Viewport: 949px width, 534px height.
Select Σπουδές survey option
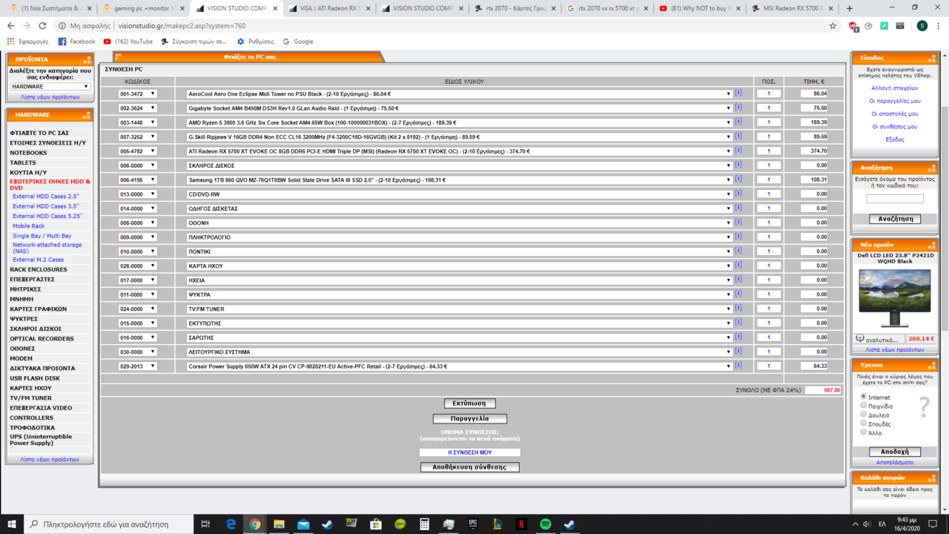click(x=864, y=423)
